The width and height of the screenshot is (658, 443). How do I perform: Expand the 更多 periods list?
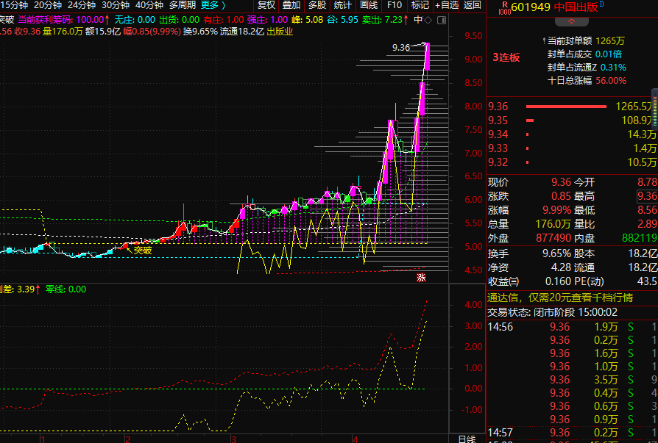(x=213, y=5)
